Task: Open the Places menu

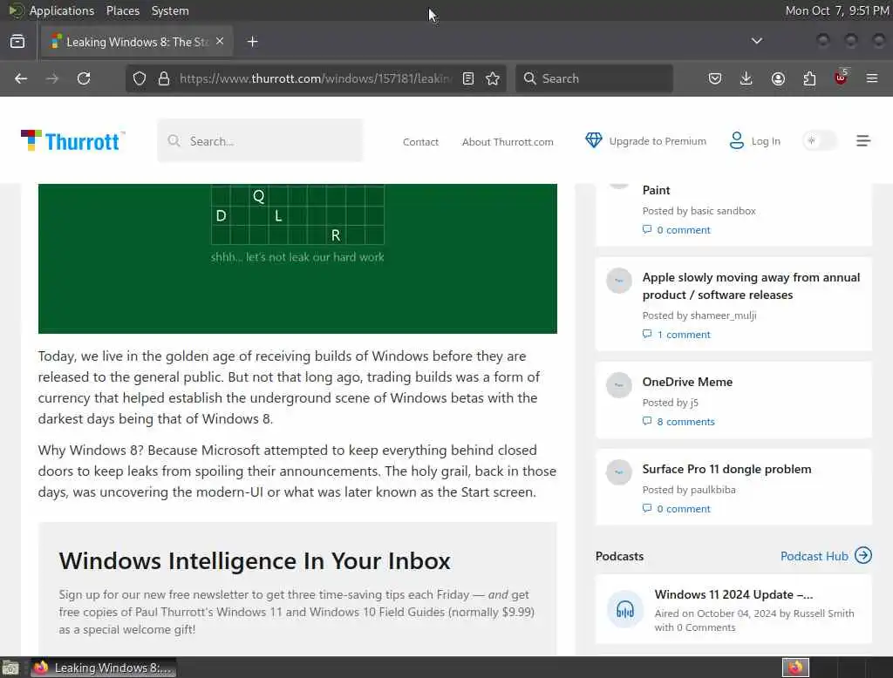Action: pyautogui.click(x=123, y=10)
